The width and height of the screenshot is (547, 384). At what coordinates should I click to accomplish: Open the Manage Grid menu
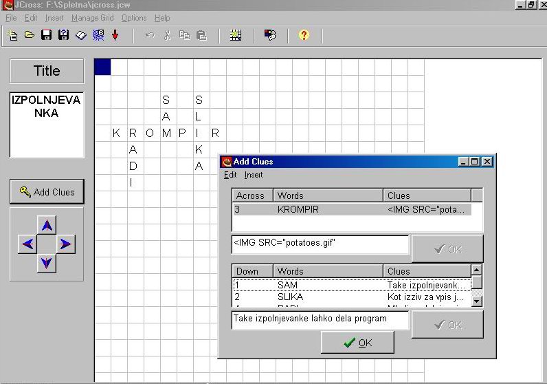93,18
